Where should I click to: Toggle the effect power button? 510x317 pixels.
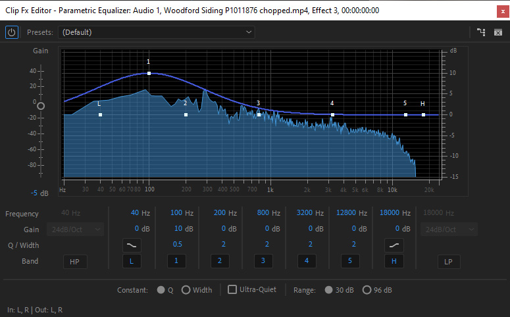coord(12,32)
